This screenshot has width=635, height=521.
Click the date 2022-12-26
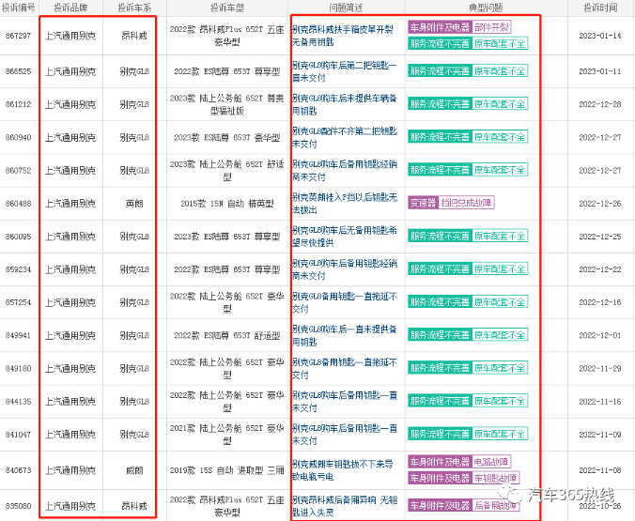[600, 204]
